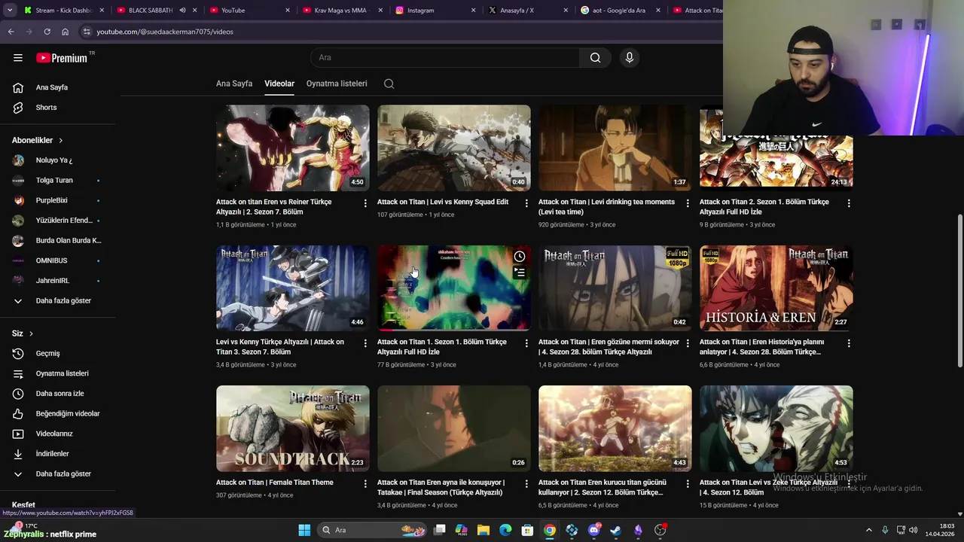The height and width of the screenshot is (542, 964).
Task: Open the YouTube hamburger guide menu
Action: [18, 57]
